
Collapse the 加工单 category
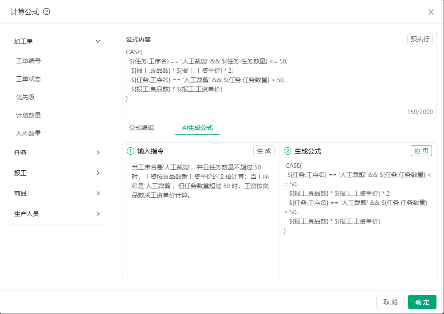tap(98, 41)
